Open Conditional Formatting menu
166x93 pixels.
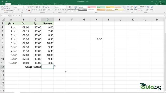pyautogui.click(x=70, y=9)
